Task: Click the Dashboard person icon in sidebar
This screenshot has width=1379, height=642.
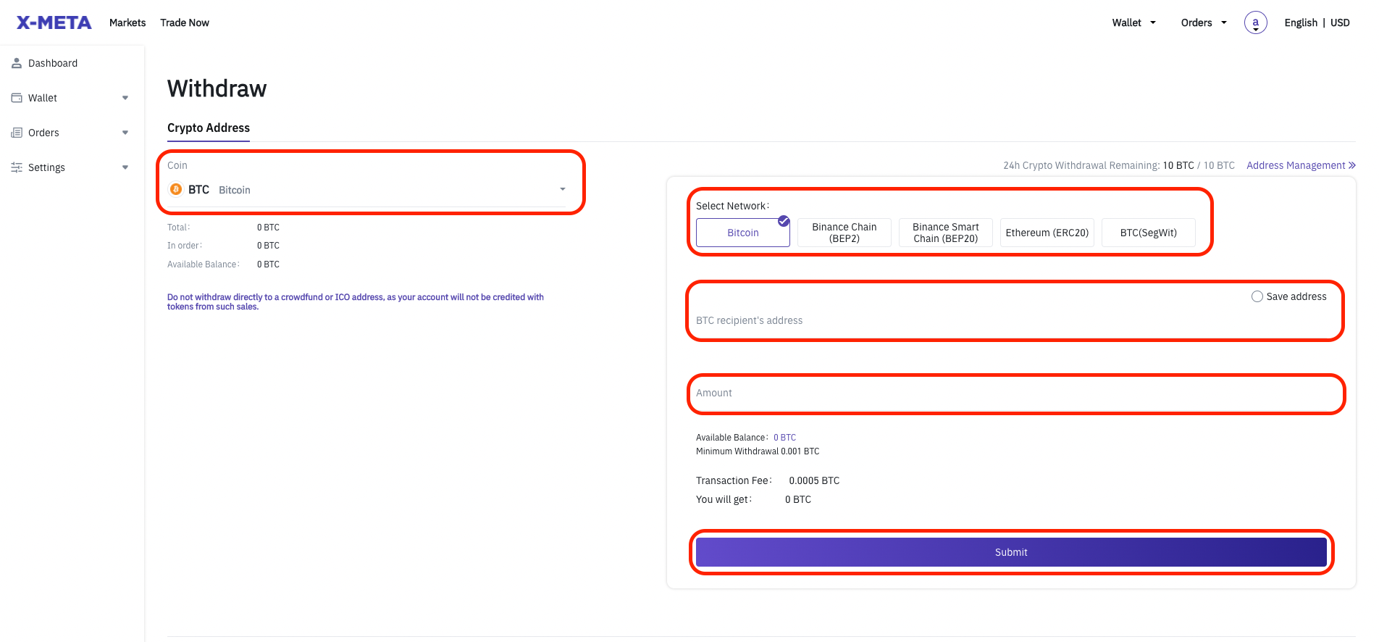Action: 17,63
